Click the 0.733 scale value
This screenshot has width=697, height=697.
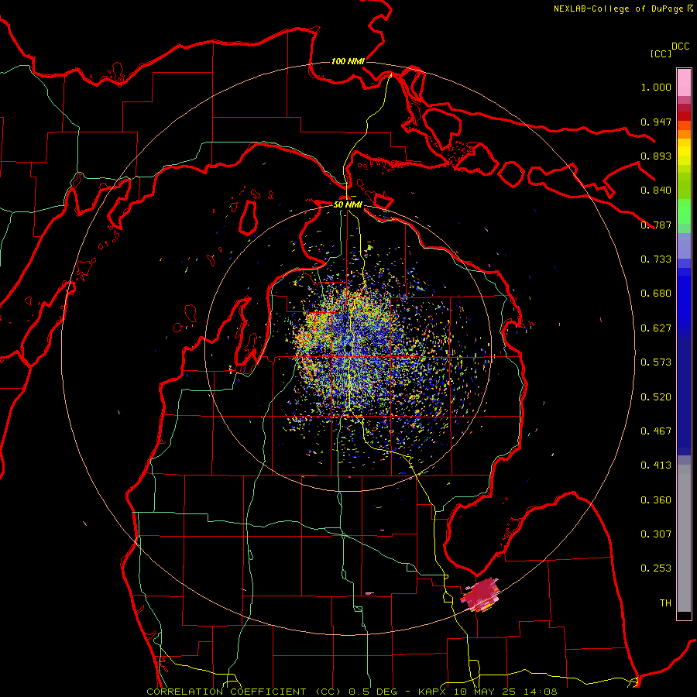[656, 259]
